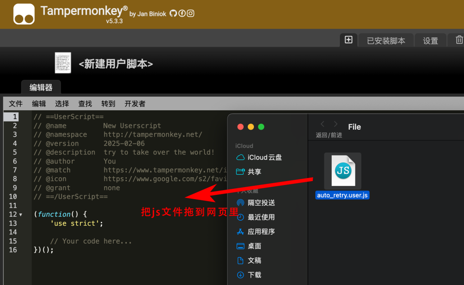
Task: Click line number 16 in the gutter
Action: coord(13,250)
